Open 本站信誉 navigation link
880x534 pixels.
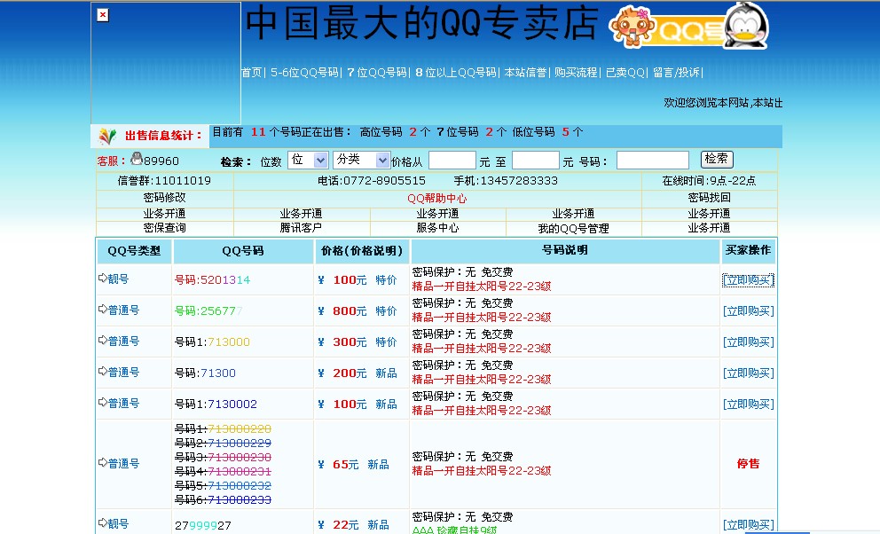tap(525, 73)
